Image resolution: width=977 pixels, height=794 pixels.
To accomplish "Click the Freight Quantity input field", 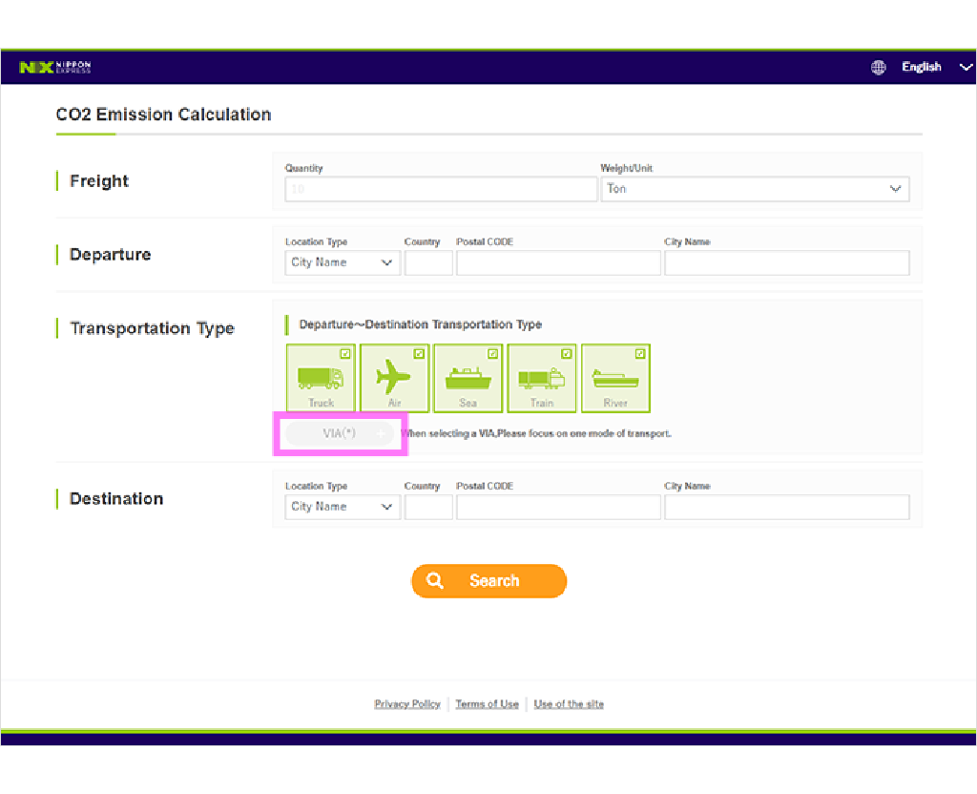I will (x=441, y=189).
